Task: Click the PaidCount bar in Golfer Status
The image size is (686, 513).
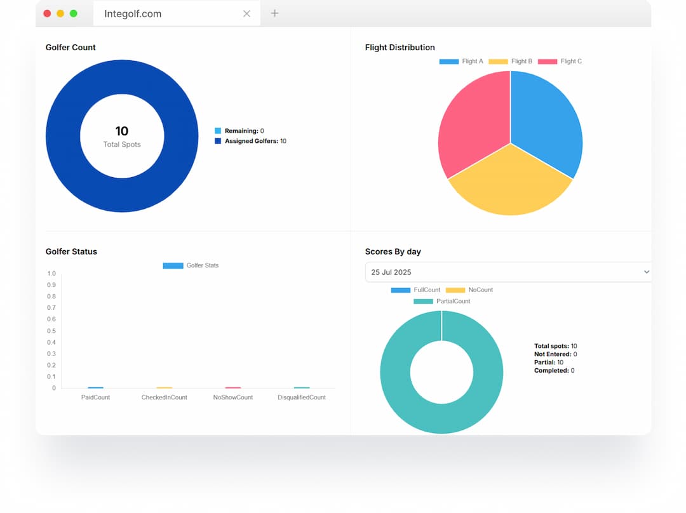Action: click(95, 387)
